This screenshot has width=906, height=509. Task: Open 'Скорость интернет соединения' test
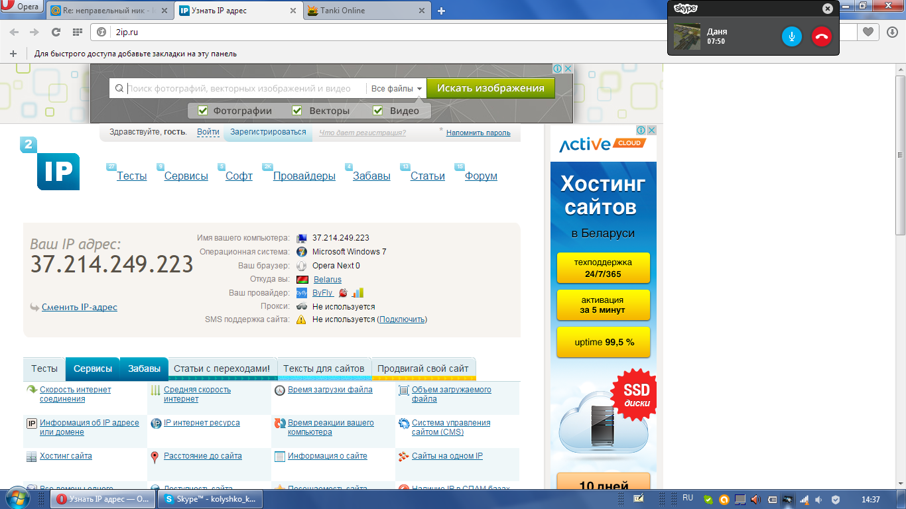[x=76, y=394]
